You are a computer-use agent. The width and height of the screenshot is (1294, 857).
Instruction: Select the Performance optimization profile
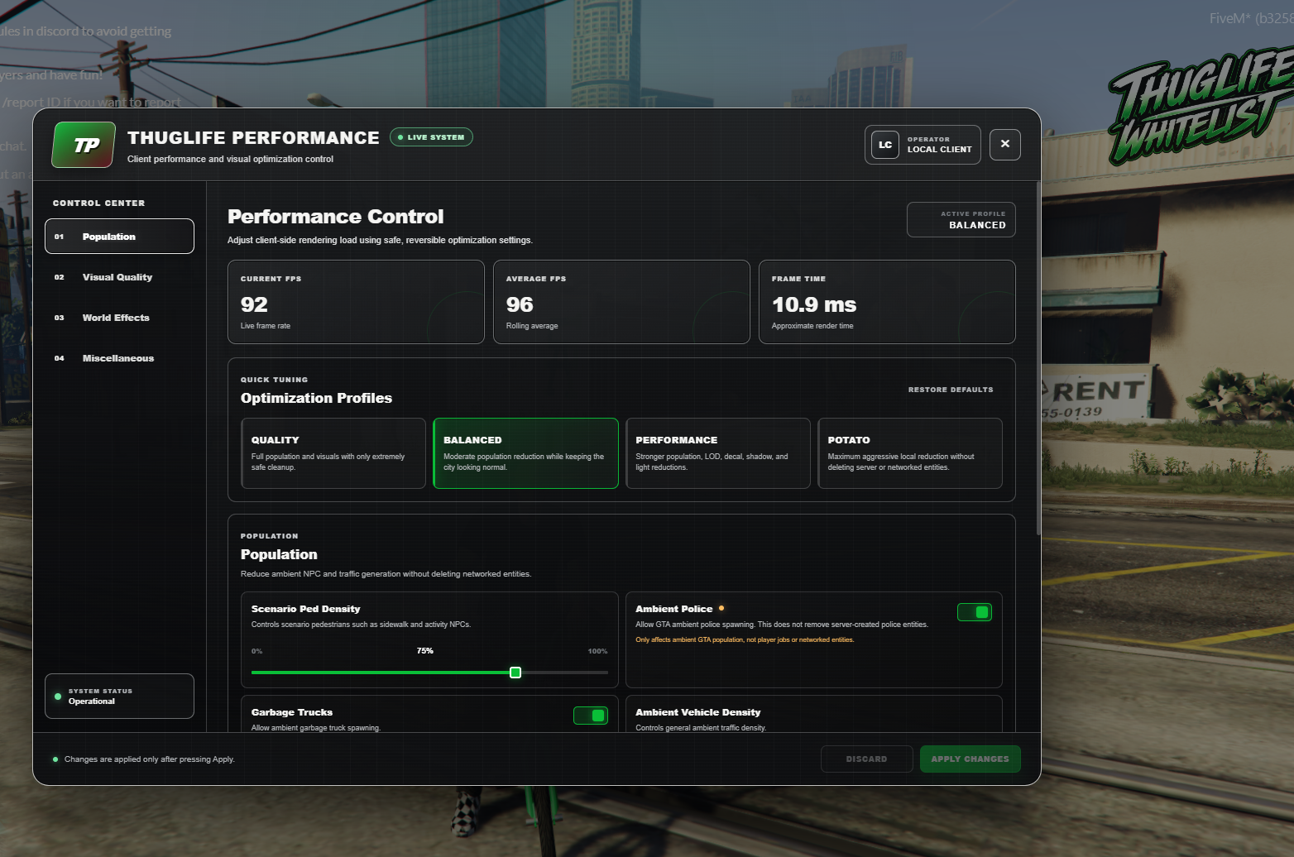point(718,453)
